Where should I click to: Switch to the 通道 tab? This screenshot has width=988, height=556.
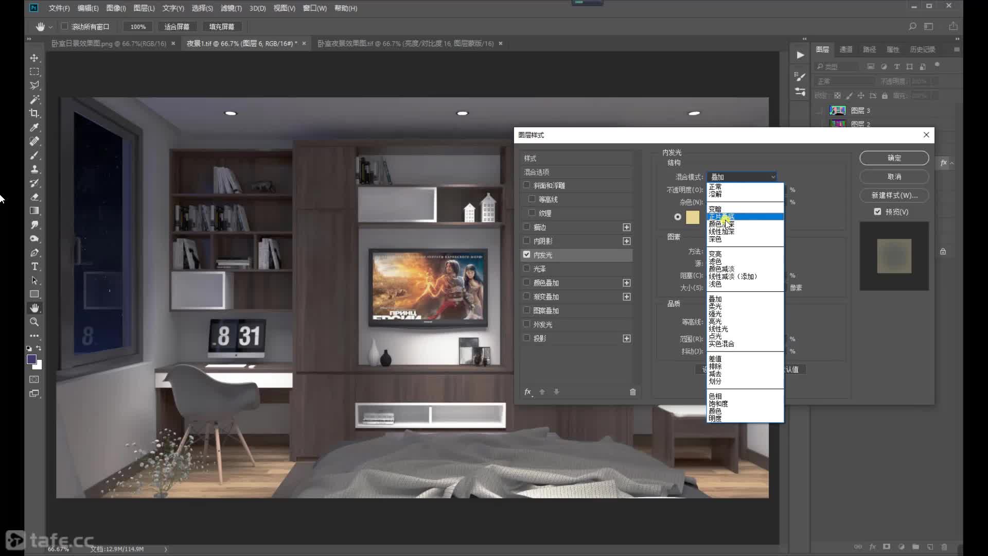[846, 49]
